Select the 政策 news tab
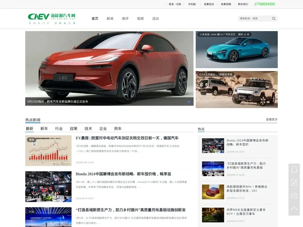Screen dimensions: 303x227 pos(73,129)
